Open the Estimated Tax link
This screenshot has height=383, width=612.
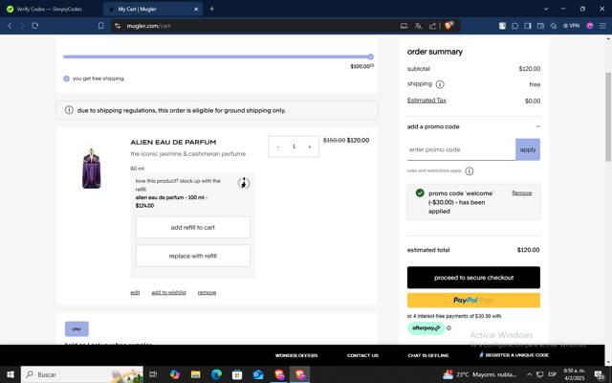point(426,101)
